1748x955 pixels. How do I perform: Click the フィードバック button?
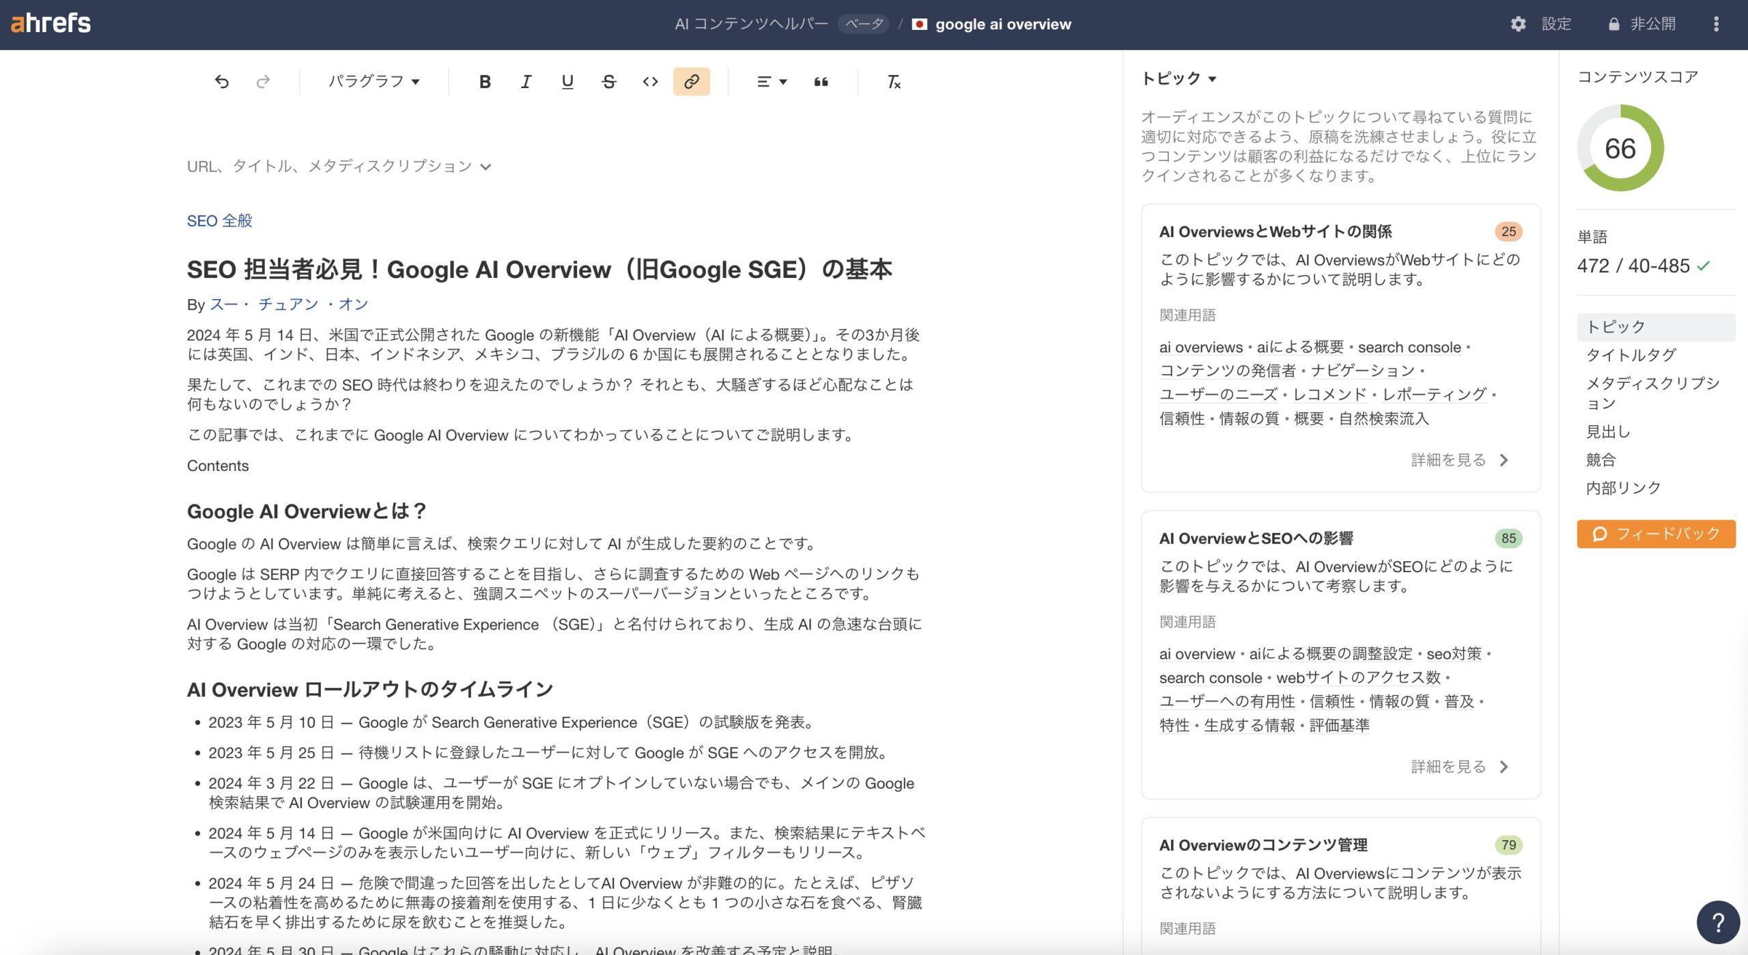click(x=1656, y=534)
